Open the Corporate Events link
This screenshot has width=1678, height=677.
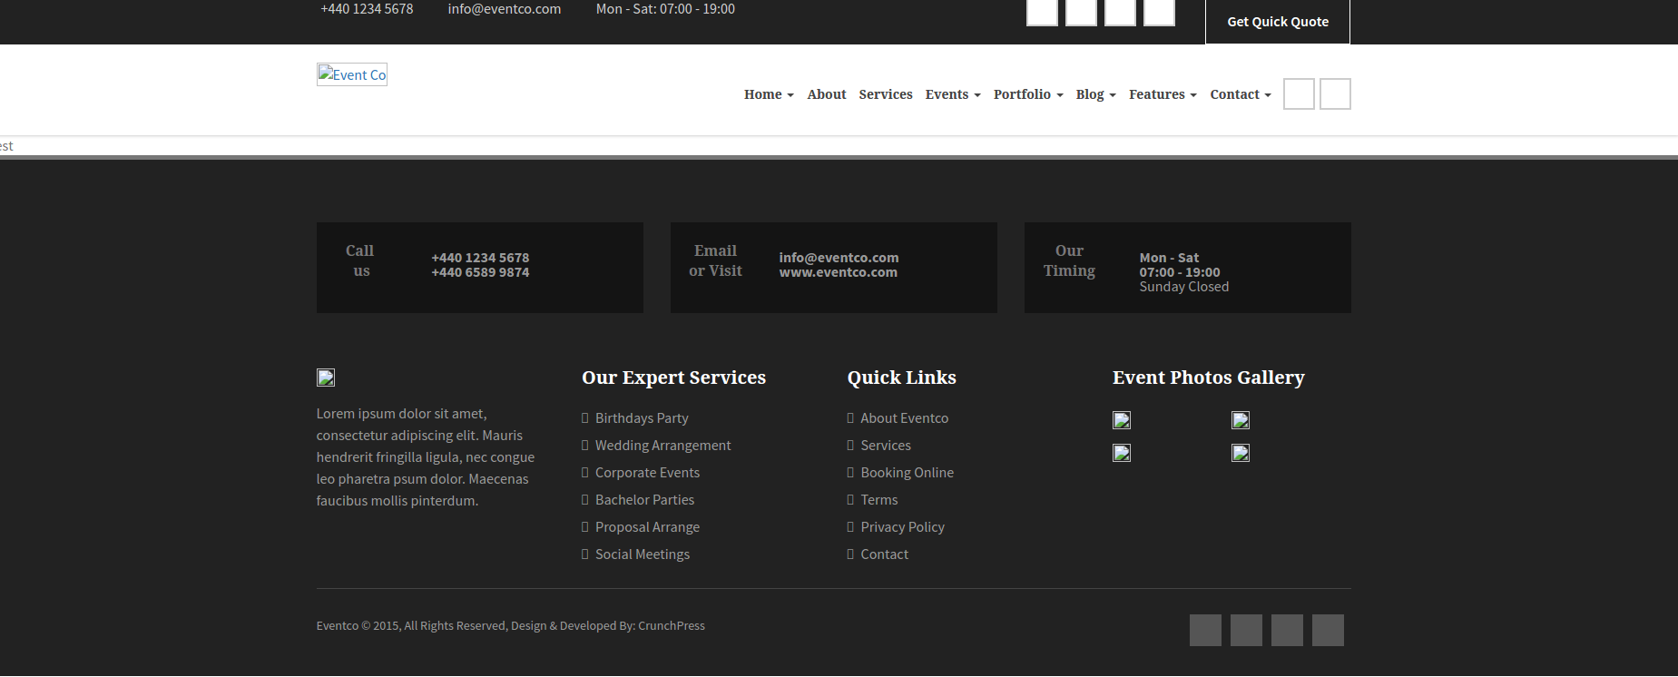(x=647, y=473)
